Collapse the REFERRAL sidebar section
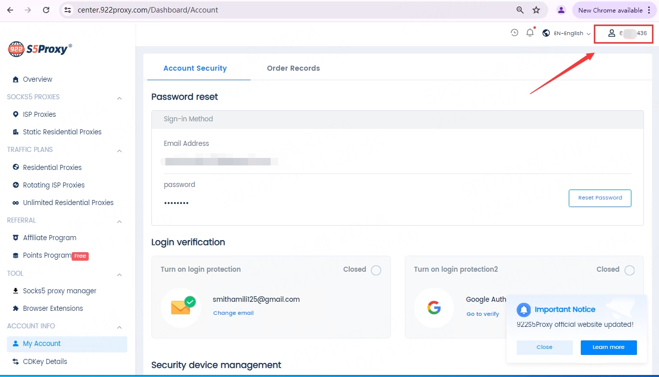This screenshot has width=659, height=377. click(x=119, y=221)
